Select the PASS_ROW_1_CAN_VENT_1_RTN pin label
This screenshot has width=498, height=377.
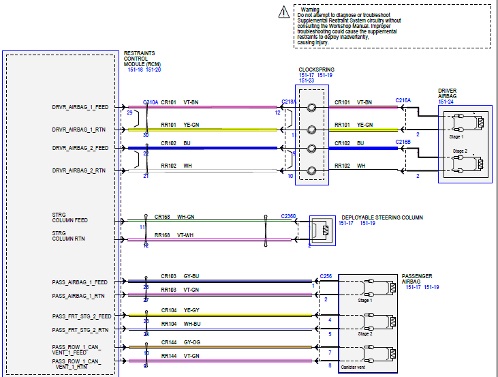click(76, 364)
